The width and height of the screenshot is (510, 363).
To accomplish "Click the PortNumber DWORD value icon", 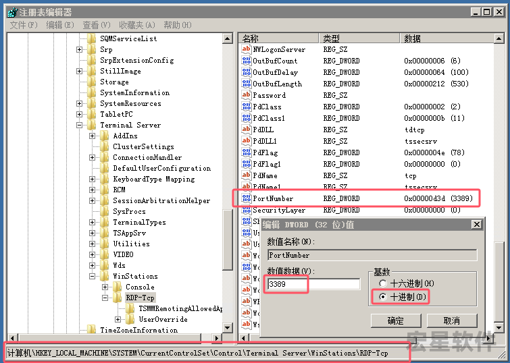I will [246, 198].
